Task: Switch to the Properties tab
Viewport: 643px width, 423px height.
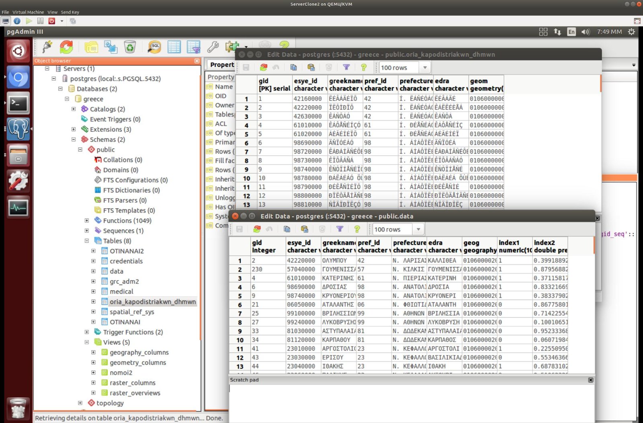Action: 222,64
